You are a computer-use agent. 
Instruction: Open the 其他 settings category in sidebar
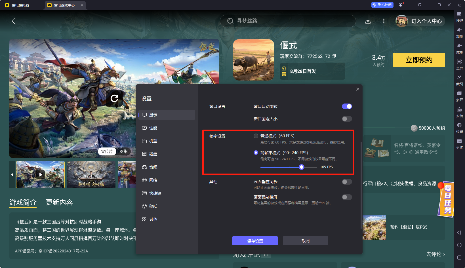tap(167, 219)
